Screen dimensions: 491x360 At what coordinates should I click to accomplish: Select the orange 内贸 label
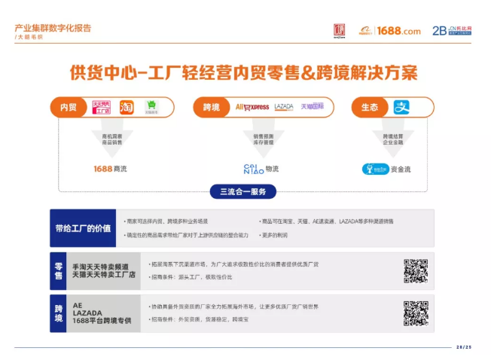point(69,108)
